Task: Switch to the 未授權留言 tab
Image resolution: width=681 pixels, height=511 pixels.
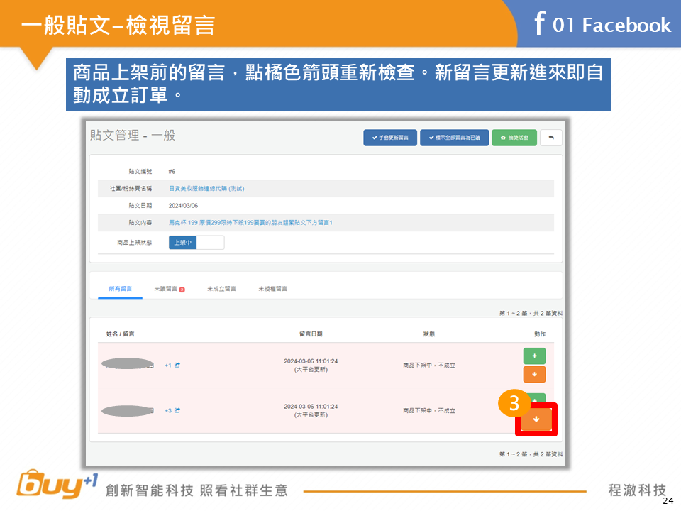Action: coord(272,289)
